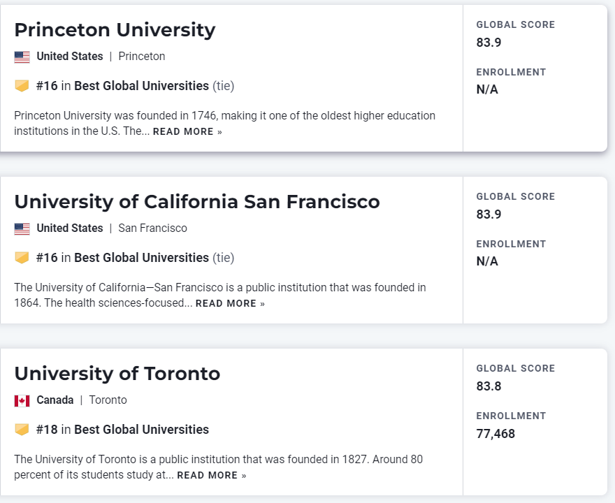Click Best Global Universities link for UCSF

click(141, 258)
